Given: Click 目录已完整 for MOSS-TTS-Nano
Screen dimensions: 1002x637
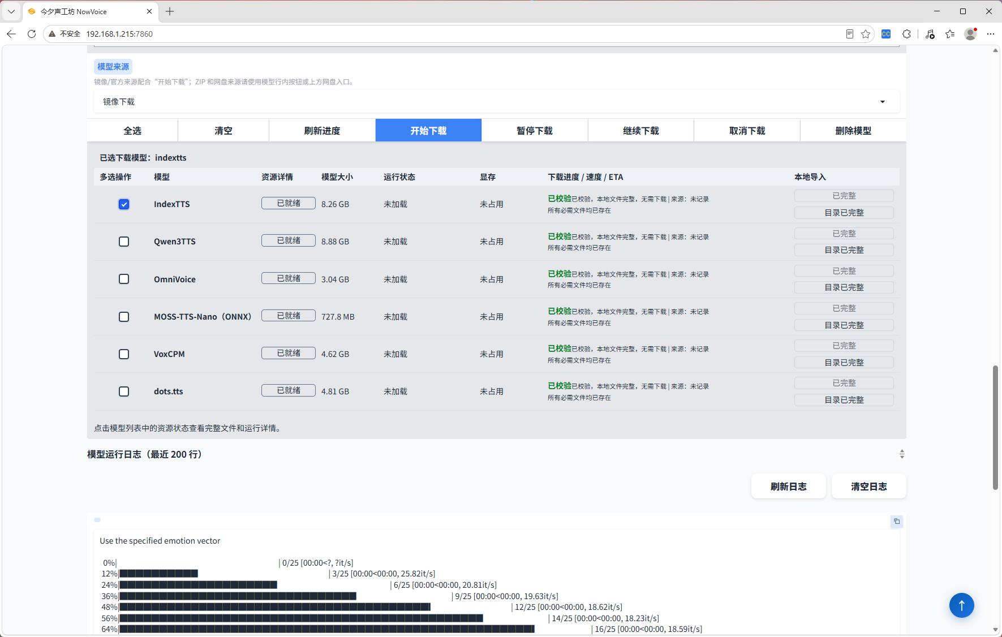Looking at the screenshot, I should (x=844, y=325).
